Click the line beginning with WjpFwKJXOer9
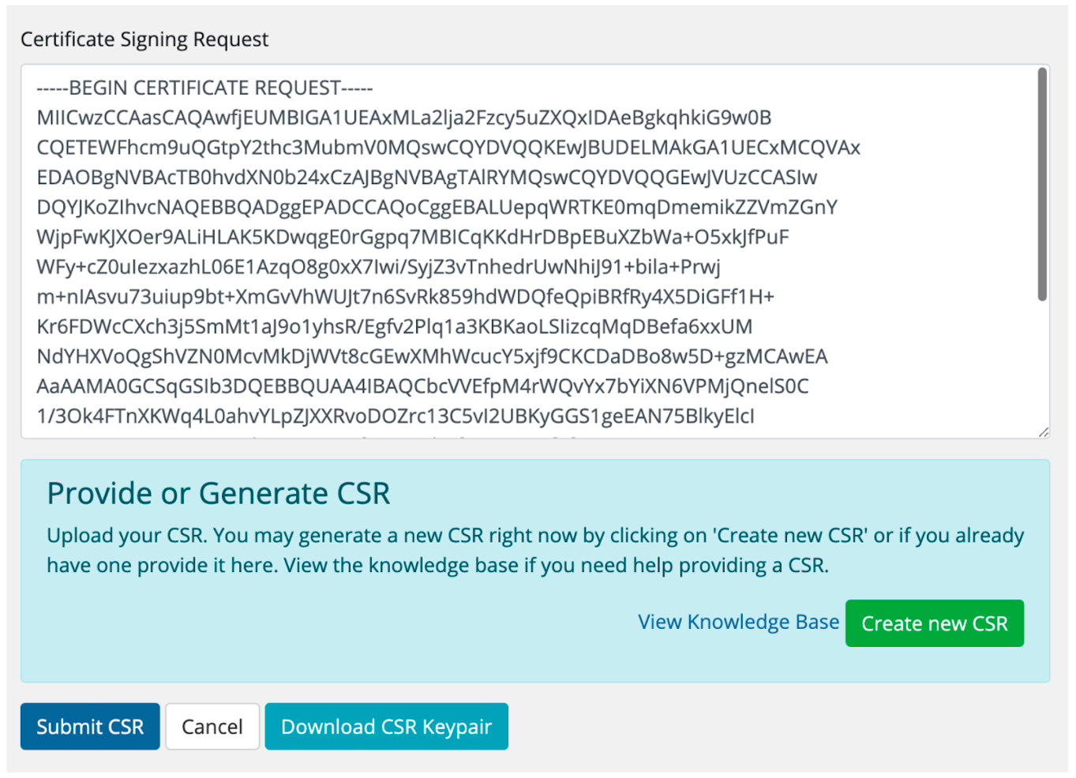 coord(412,238)
